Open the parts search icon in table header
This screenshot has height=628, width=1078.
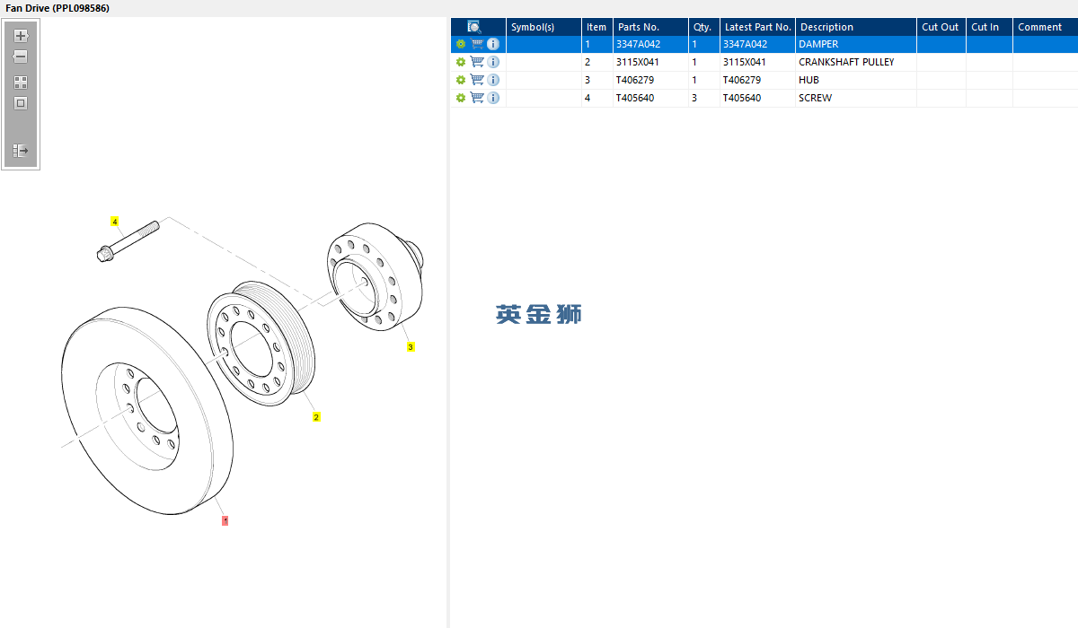point(474,27)
